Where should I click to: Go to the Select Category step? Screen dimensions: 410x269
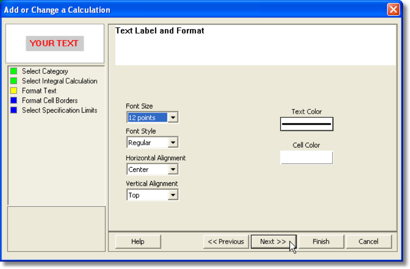coord(45,71)
